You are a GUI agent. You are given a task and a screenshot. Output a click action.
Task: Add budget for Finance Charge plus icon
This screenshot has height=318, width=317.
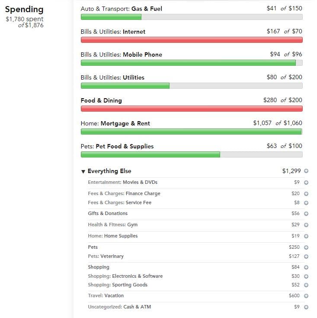pyautogui.click(x=306, y=194)
